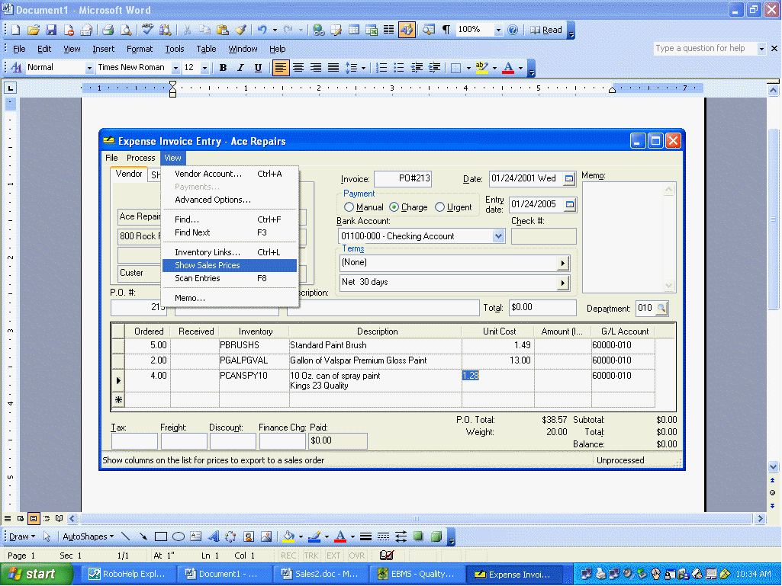Click the Windows start button
The image size is (782, 586).
[x=37, y=574]
